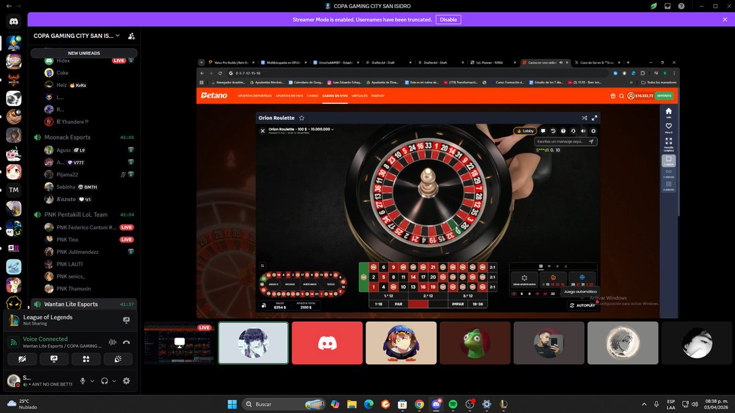
Task: Turn on the Discord camera button
Action: point(22,359)
